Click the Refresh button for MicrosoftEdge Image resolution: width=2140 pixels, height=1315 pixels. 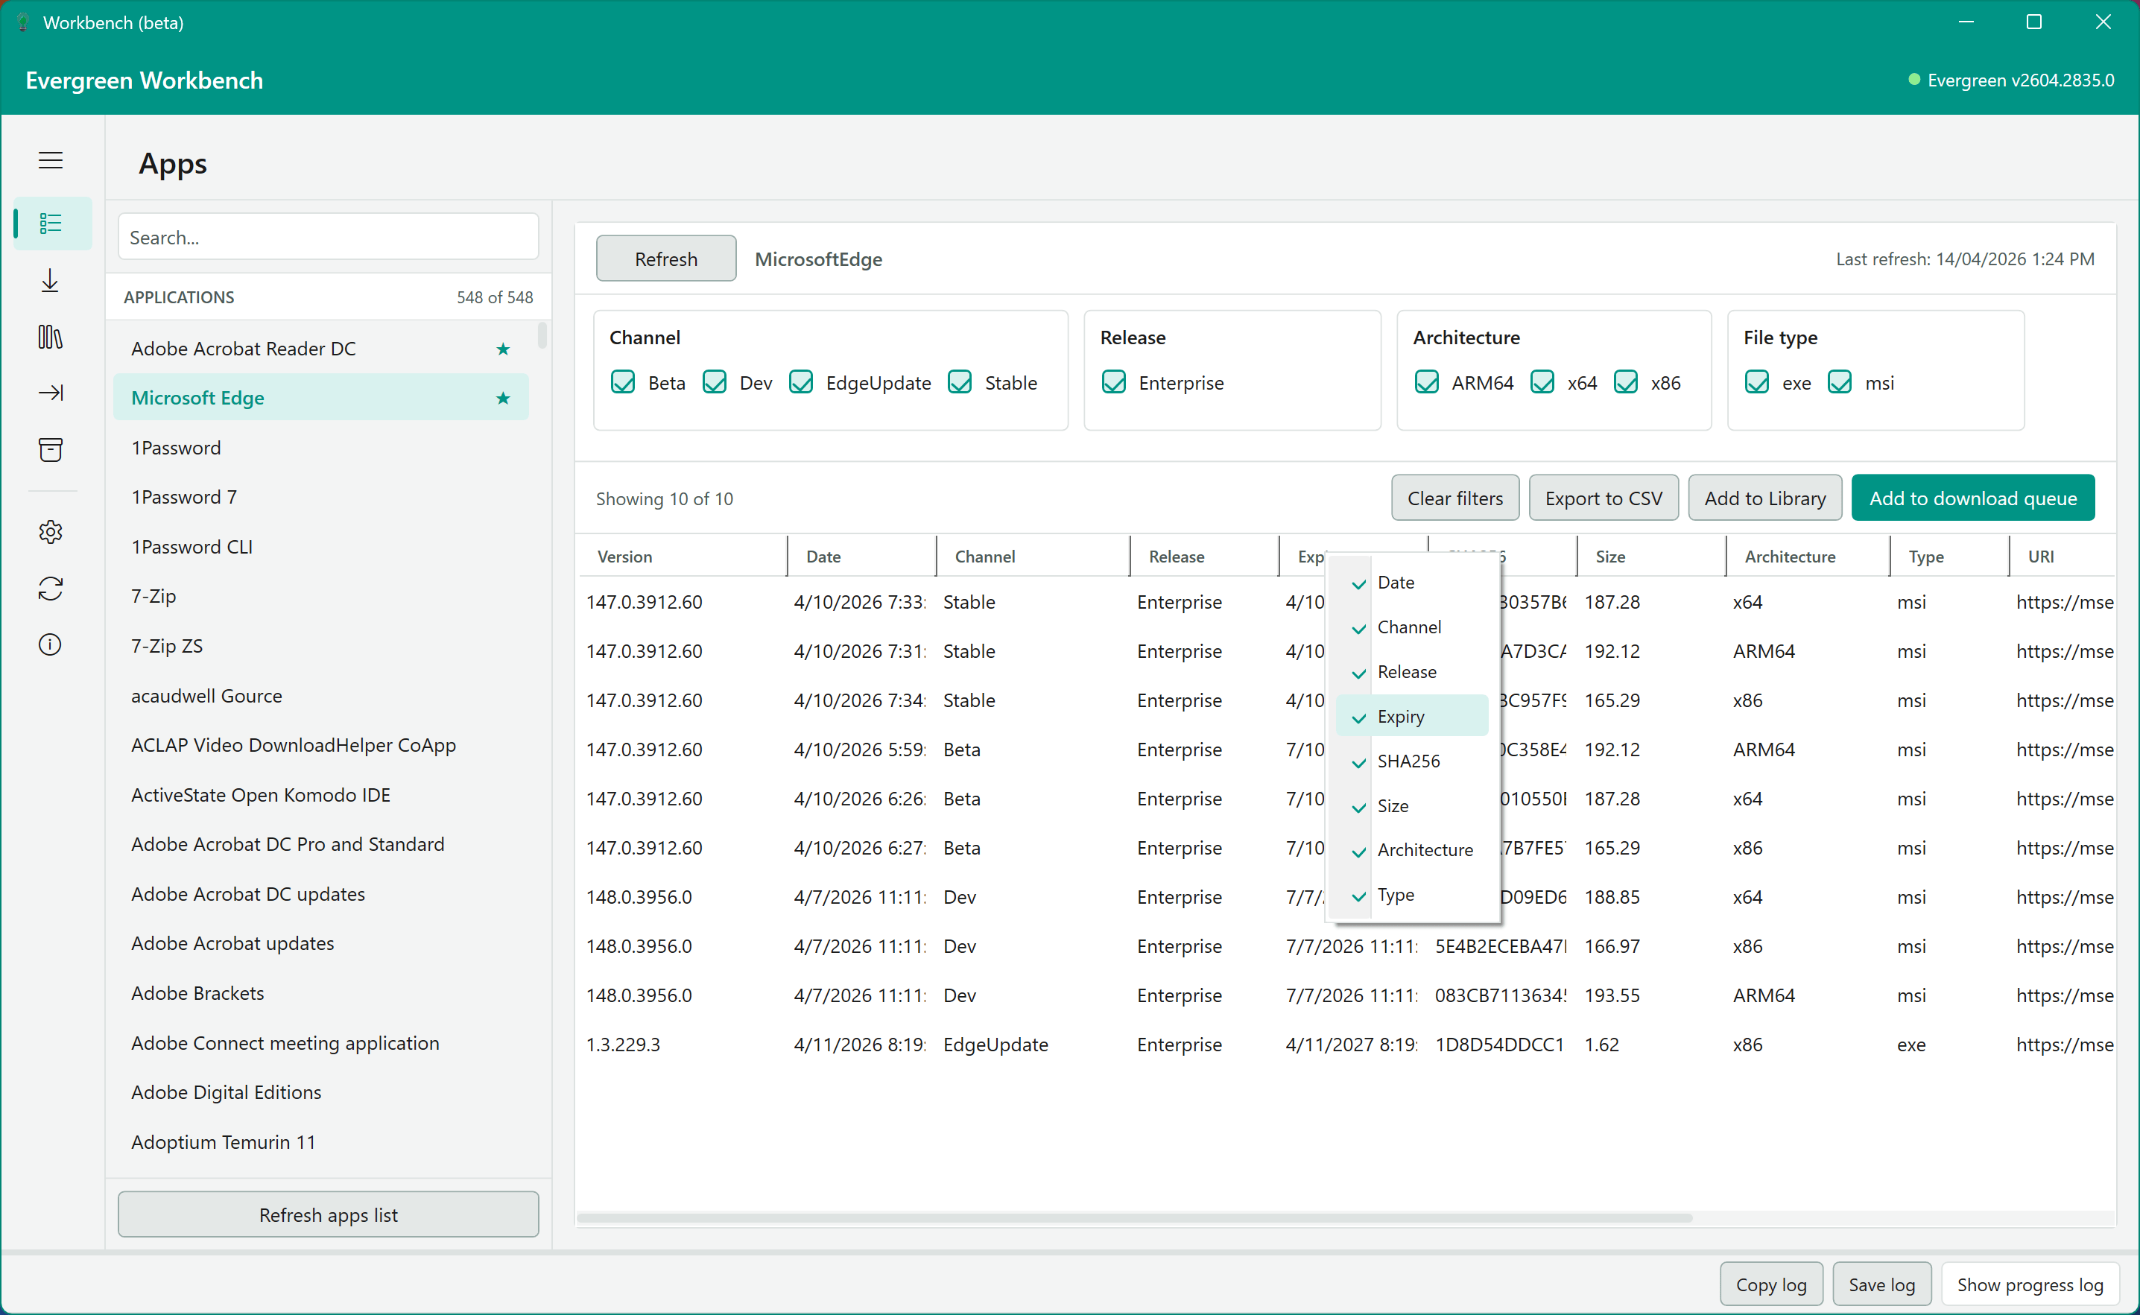[665, 259]
